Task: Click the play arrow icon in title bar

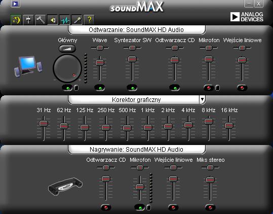Action: (15, 4)
